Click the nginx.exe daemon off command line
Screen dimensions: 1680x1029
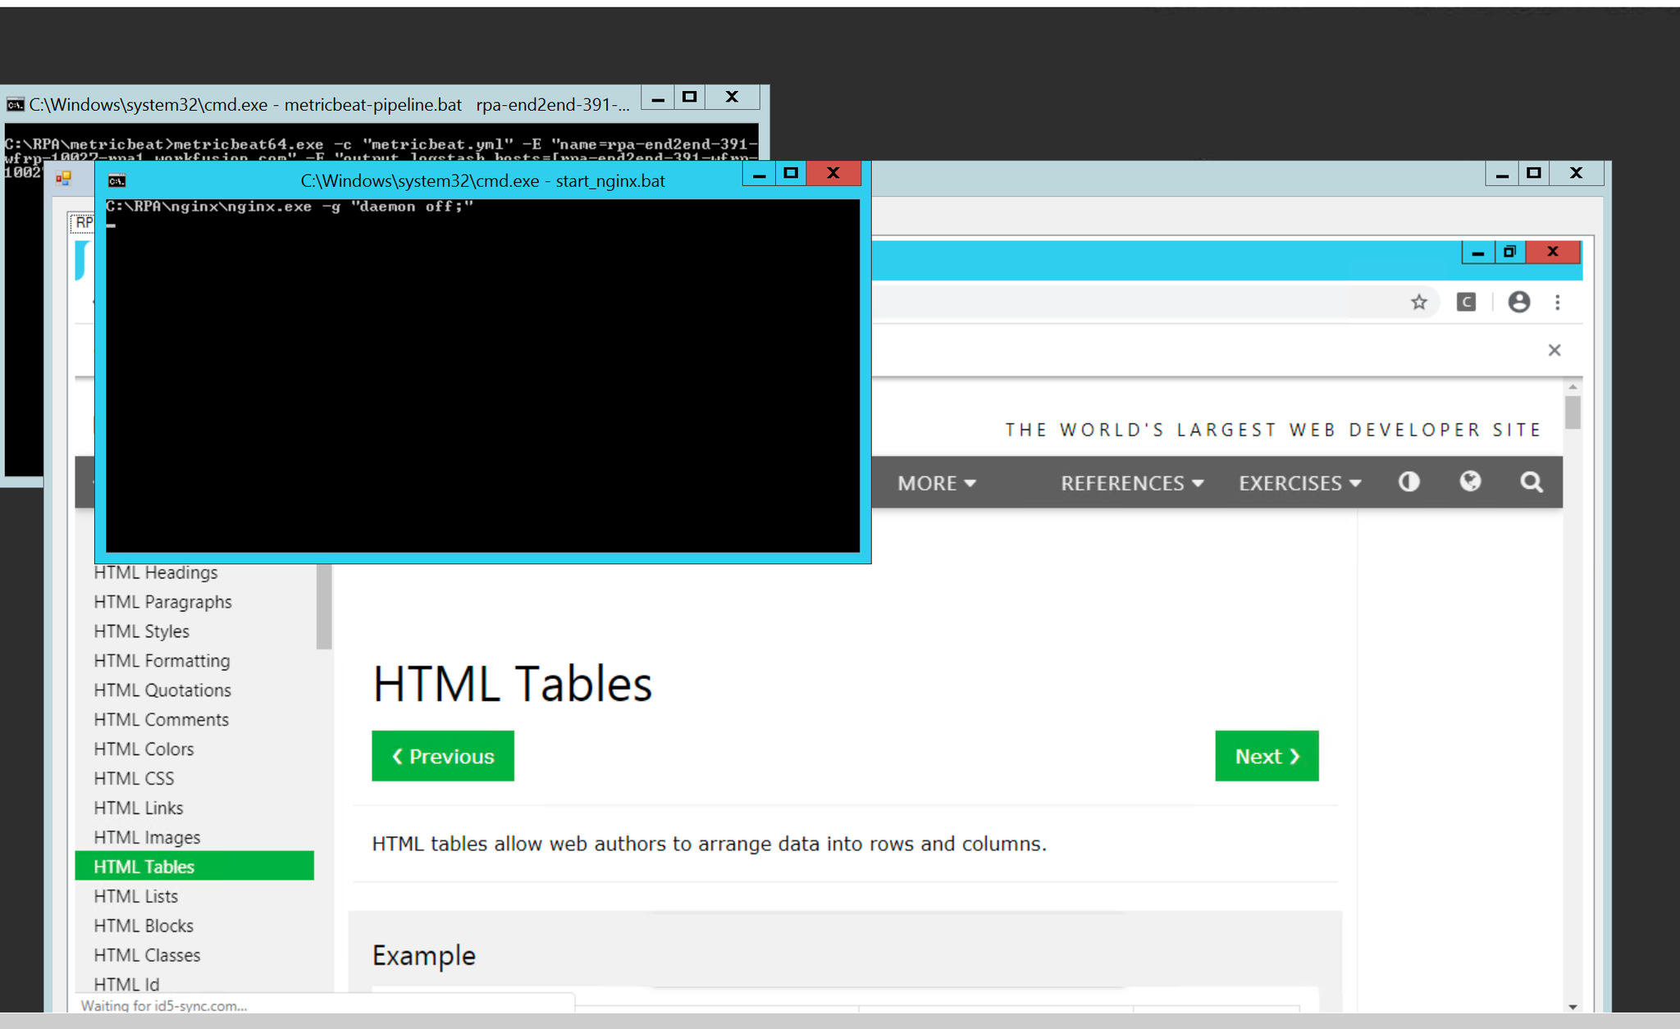coord(290,207)
